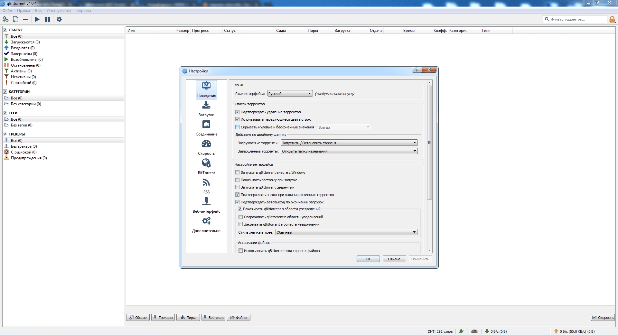Open the Язык интерфейса dropdown
The height and width of the screenshot is (335, 618).
coord(290,94)
